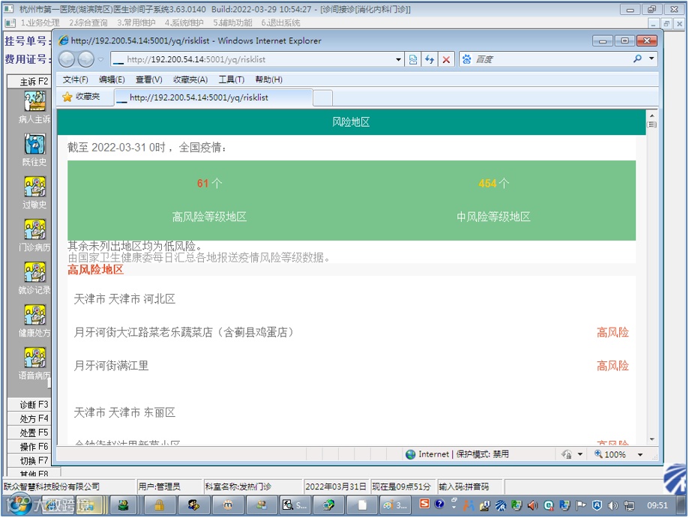689x518 pixels.
Task: Open the 病人主诉 sidebar icon
Action: (34, 101)
